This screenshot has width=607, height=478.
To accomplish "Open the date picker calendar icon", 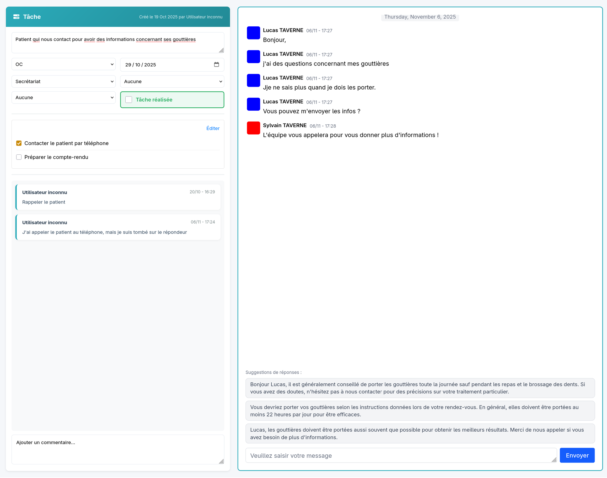I will (216, 65).
